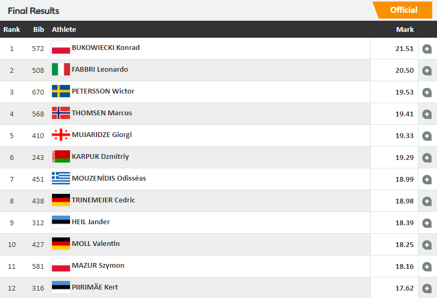Expand details for BUKOWIECKI Konrad's 21.51 mark

427,49
